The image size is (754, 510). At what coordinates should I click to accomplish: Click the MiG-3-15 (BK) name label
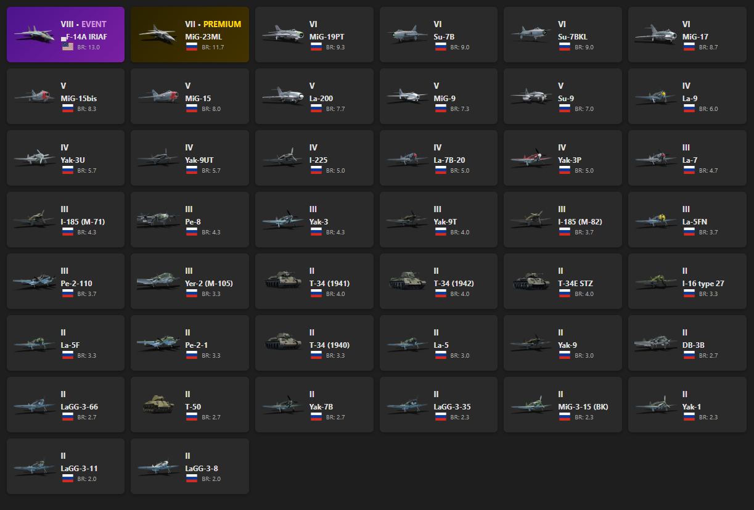583,407
